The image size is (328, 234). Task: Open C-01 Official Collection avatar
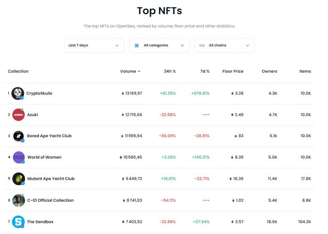pyautogui.click(x=19, y=200)
